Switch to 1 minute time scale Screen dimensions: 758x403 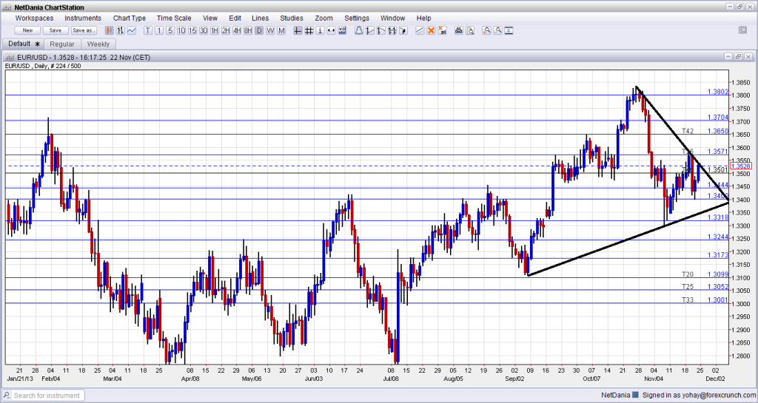coord(159,30)
